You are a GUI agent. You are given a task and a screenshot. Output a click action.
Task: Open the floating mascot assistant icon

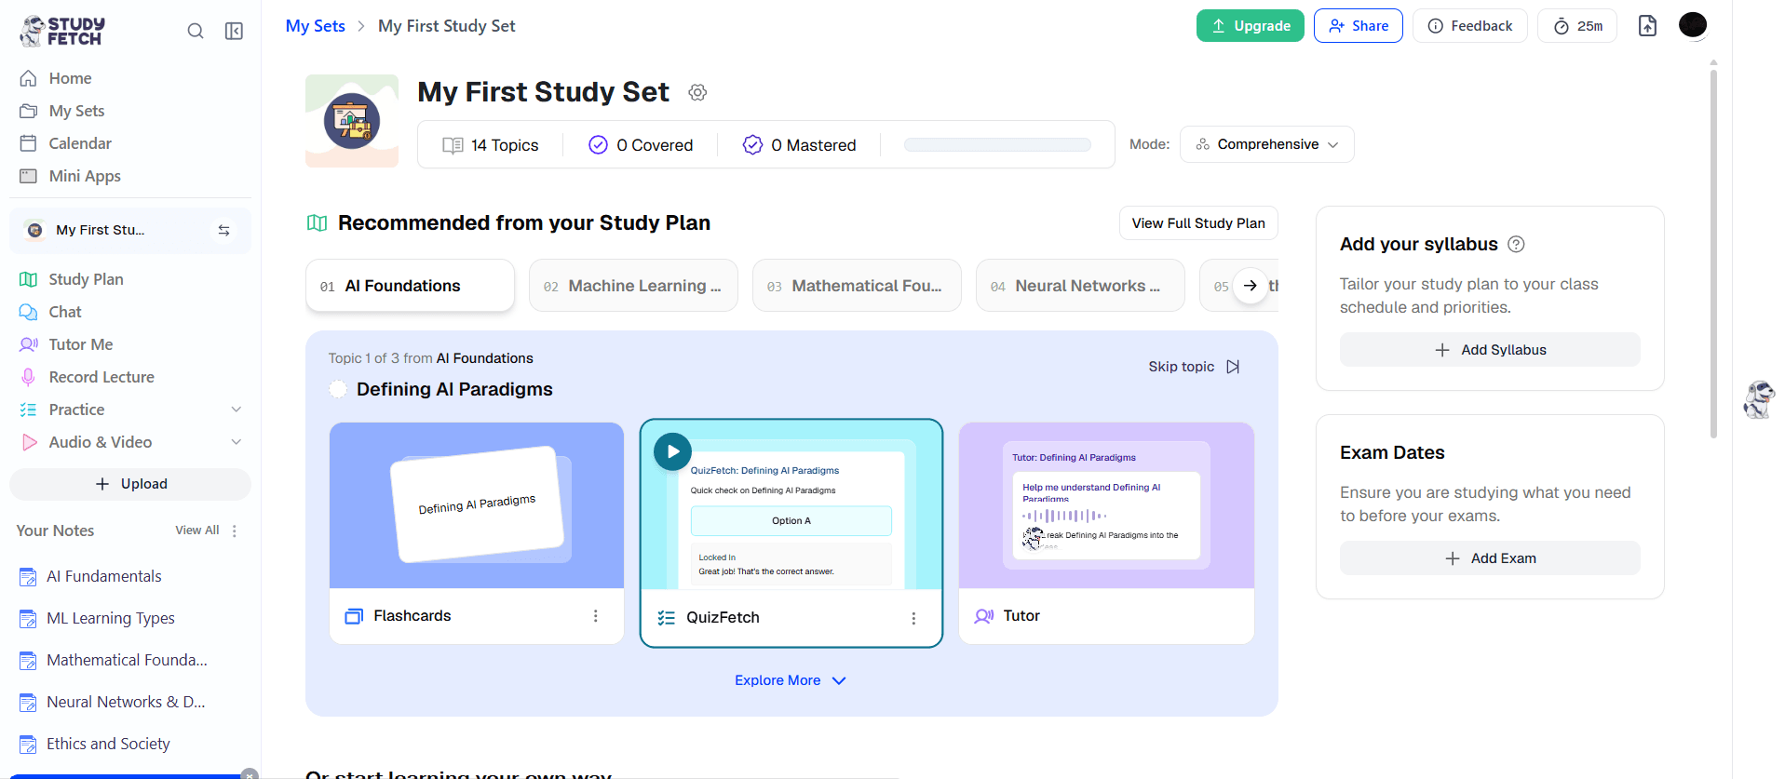[1759, 400]
